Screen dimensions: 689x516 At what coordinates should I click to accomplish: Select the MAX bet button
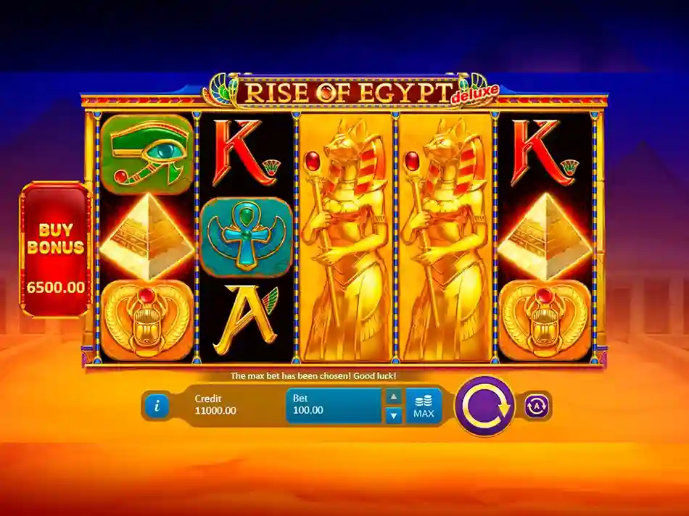[424, 406]
